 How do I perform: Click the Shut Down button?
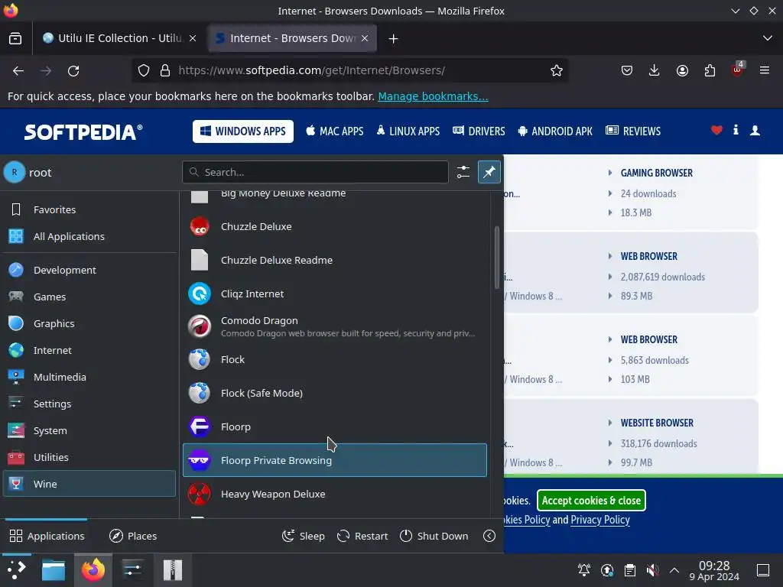click(434, 536)
